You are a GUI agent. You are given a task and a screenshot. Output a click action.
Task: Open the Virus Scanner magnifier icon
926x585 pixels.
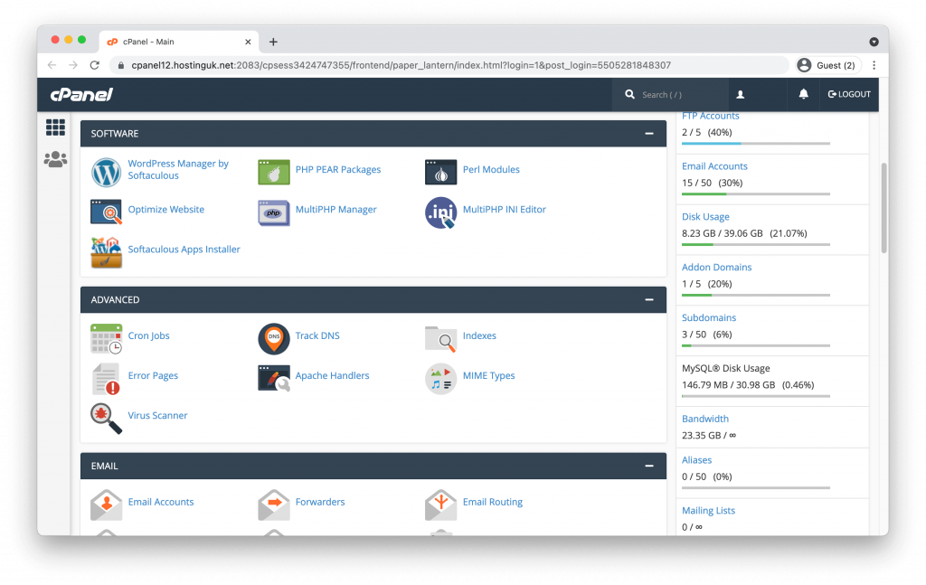pyautogui.click(x=106, y=417)
